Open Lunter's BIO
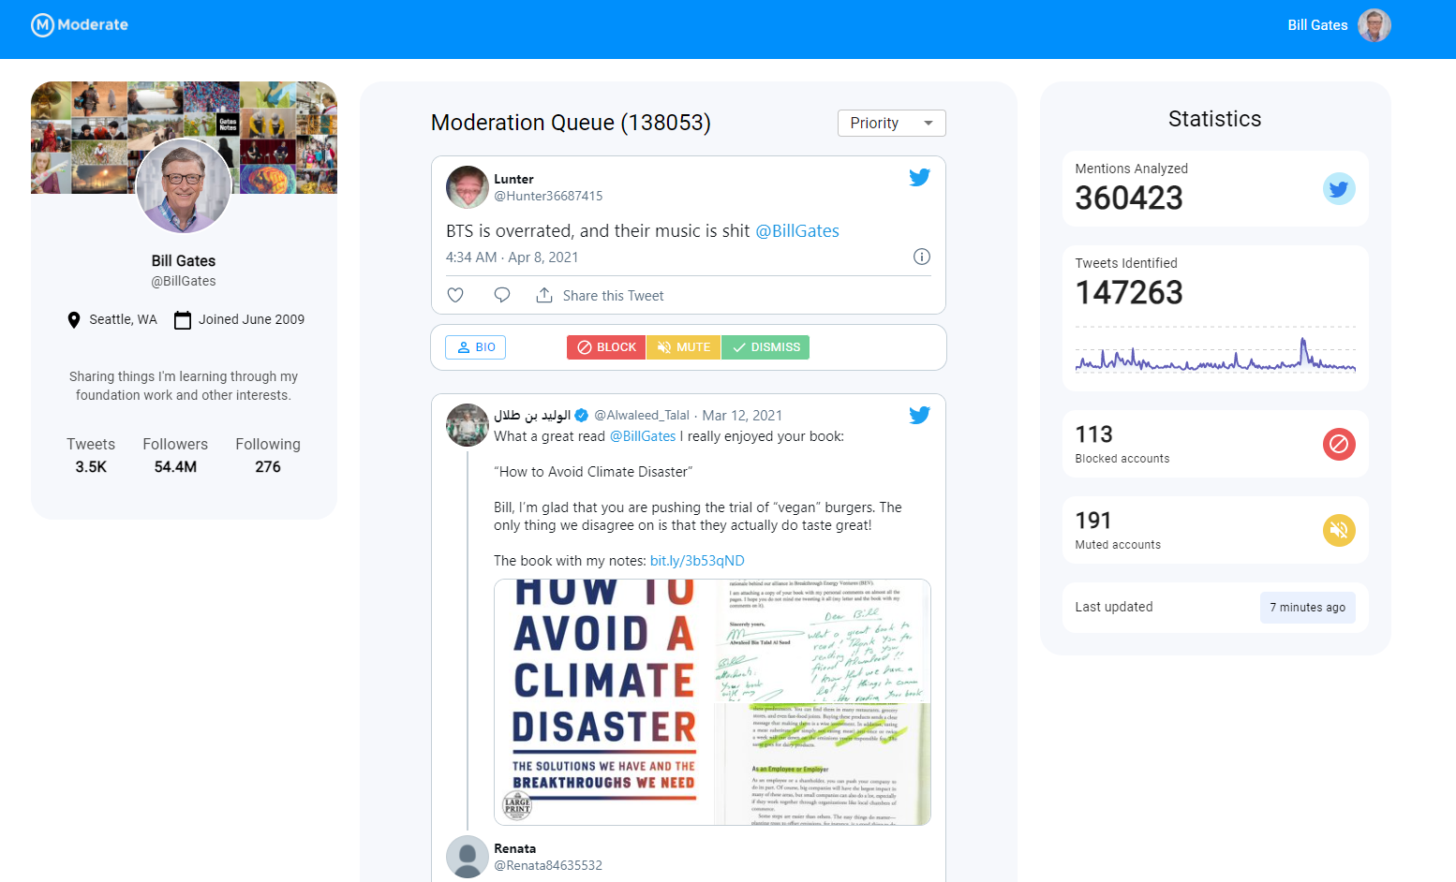Screen dimensions: 1456x882 [475, 347]
